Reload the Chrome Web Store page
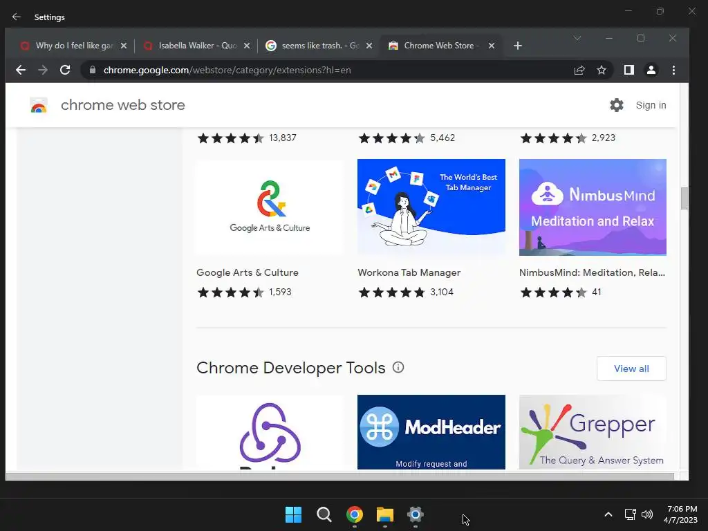 (x=65, y=70)
